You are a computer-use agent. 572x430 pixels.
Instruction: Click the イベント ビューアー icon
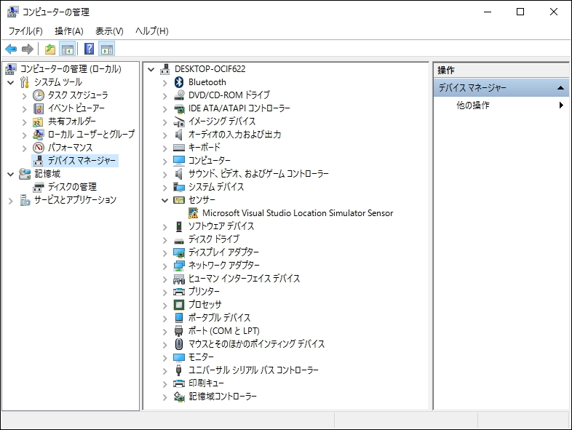(39, 108)
